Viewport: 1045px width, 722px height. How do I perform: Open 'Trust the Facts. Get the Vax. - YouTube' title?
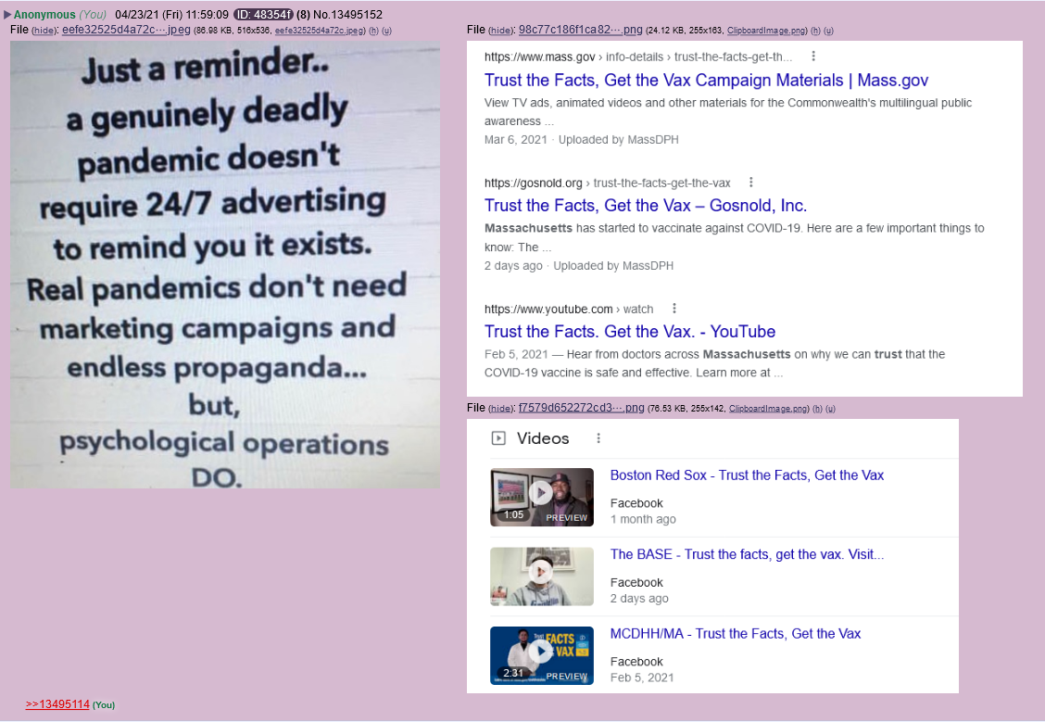tap(630, 331)
